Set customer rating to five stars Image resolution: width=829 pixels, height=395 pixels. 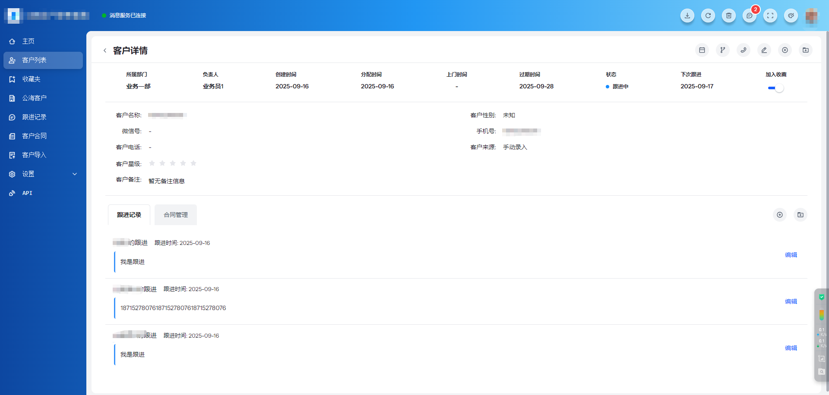[x=193, y=163]
